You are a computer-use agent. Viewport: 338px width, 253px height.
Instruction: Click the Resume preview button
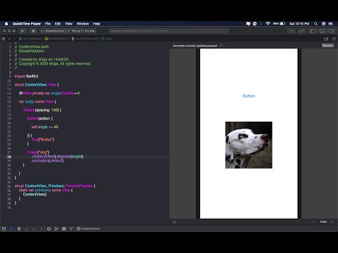pyautogui.click(x=327, y=46)
